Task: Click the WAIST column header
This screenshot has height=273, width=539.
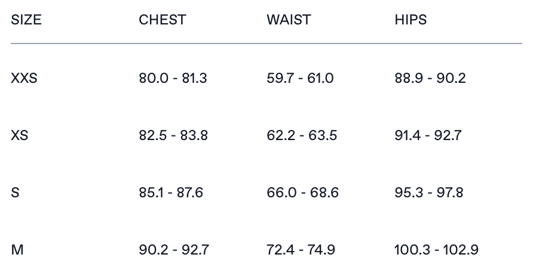Action: coord(289,20)
